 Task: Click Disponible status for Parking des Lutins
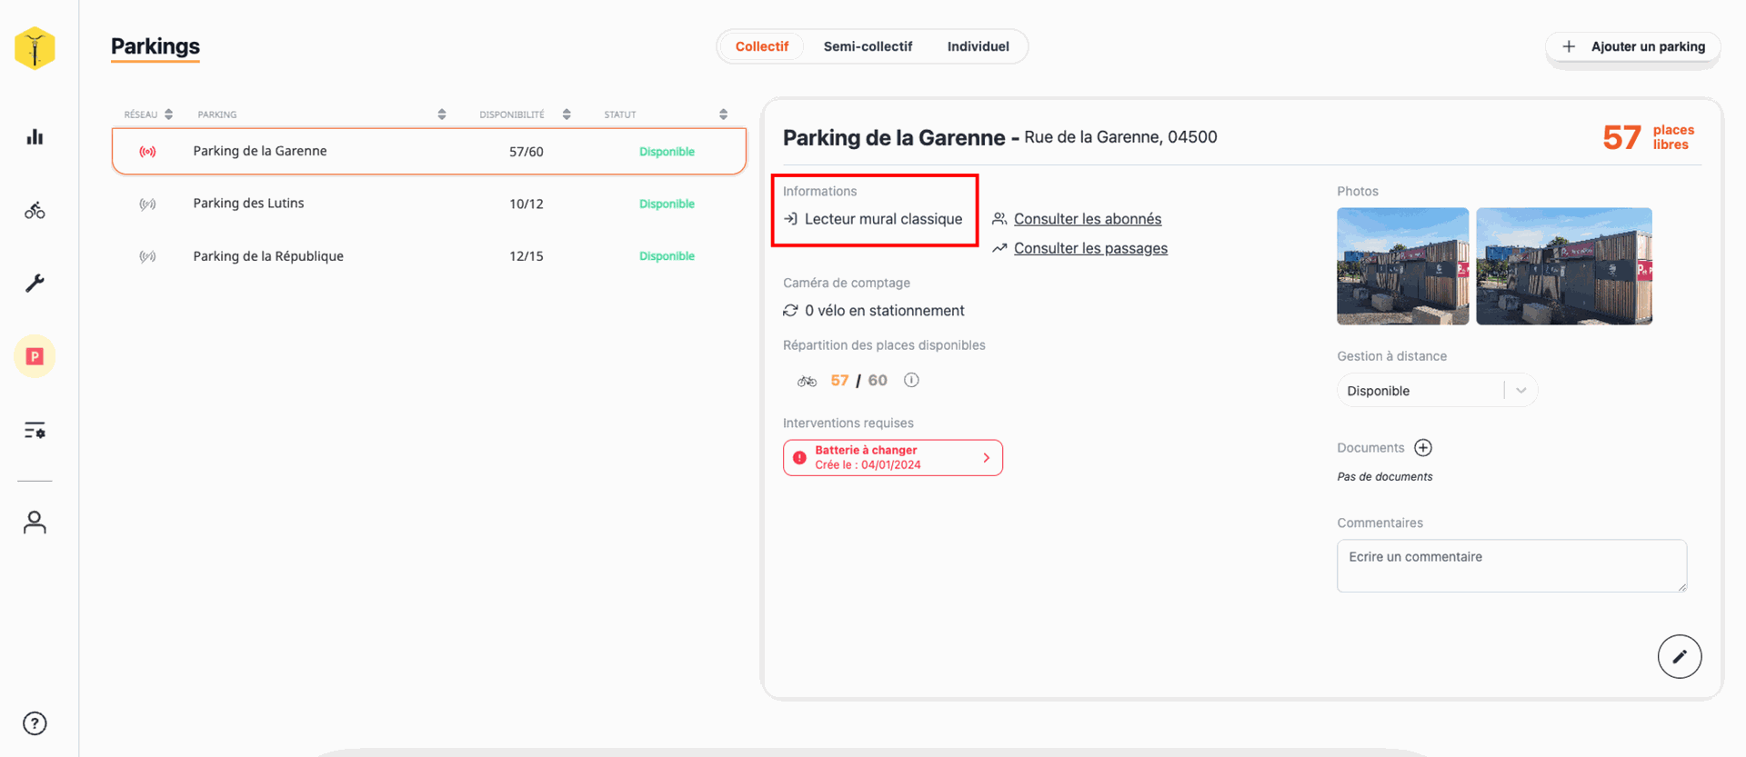[667, 204]
